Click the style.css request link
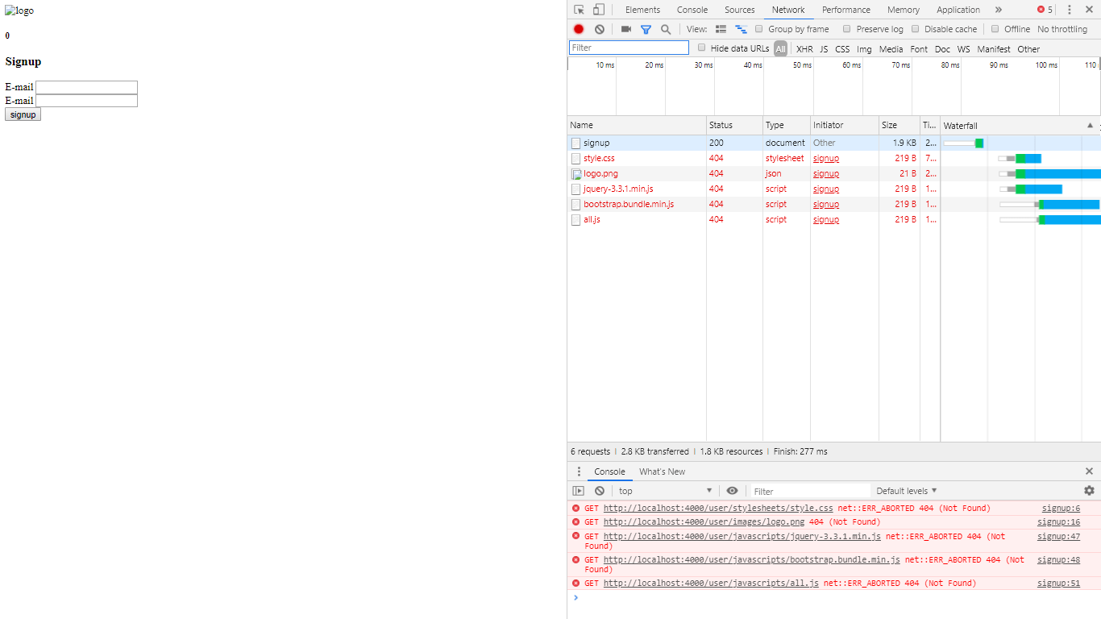The image size is (1101, 619). 599,158
